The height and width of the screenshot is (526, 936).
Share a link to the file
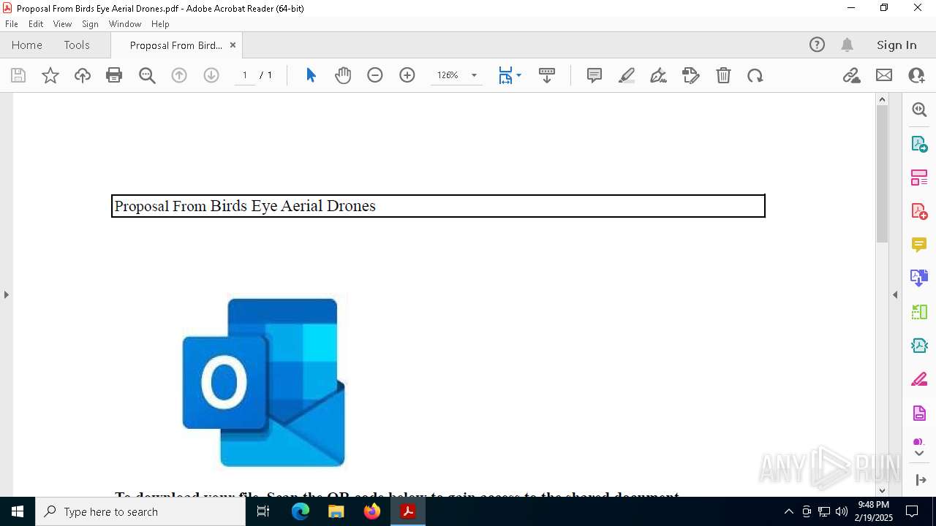click(x=852, y=75)
